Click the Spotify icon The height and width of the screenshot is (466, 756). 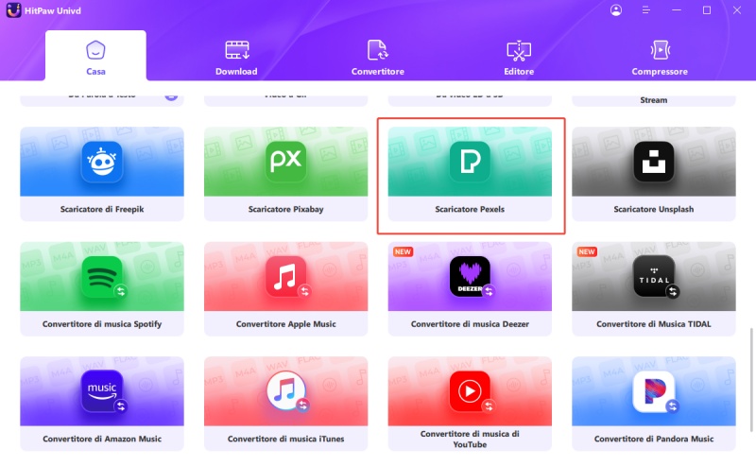[x=102, y=276]
